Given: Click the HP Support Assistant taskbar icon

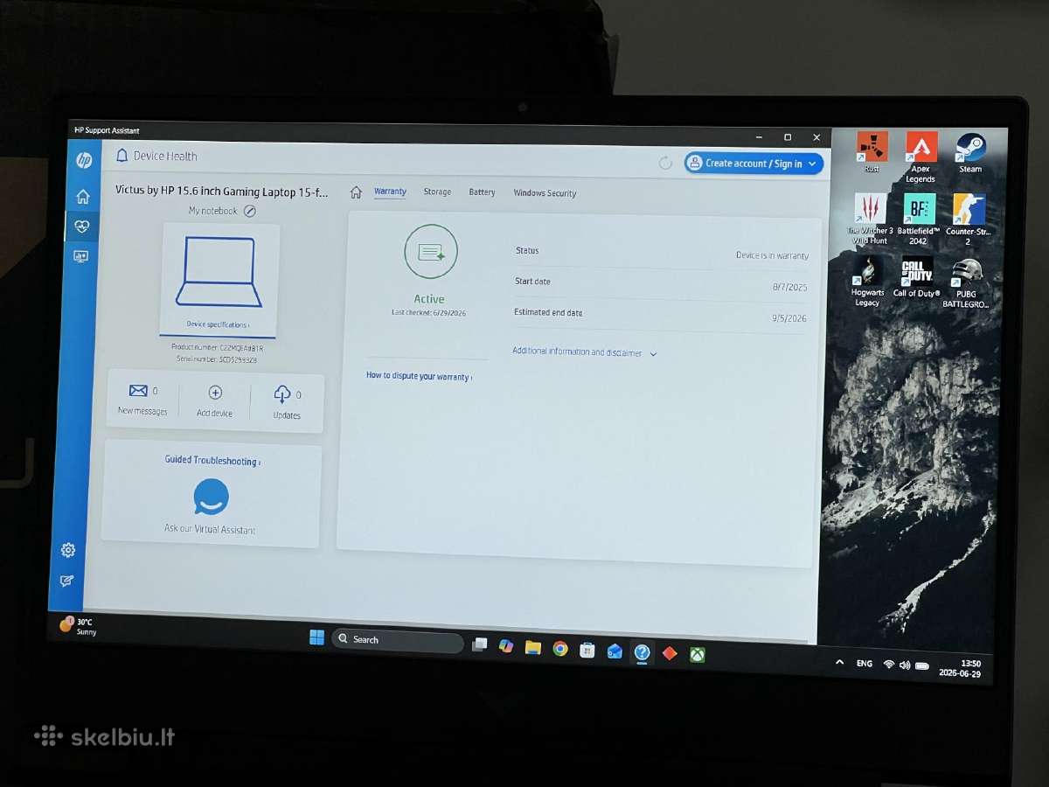Looking at the screenshot, I should pos(643,652).
